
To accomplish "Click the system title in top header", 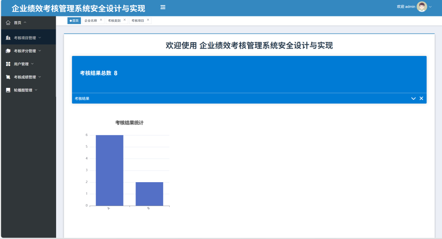I will coord(79,9).
